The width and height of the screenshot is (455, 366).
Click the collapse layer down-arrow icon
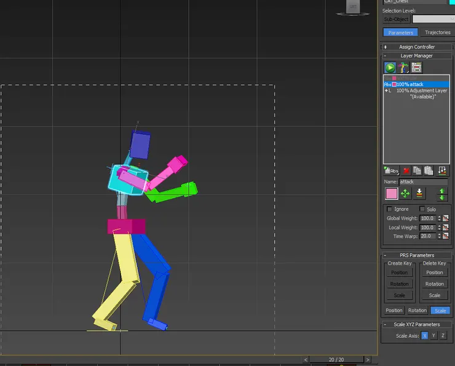pyautogui.click(x=419, y=194)
